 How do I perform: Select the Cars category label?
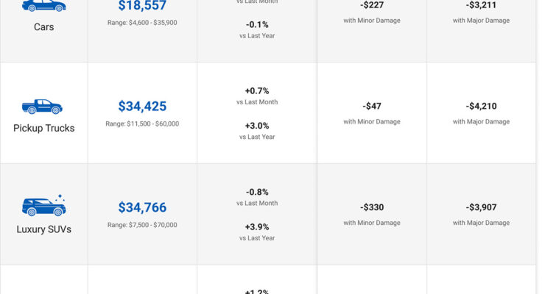point(43,27)
